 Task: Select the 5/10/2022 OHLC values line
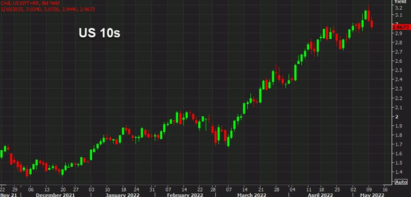[x=48, y=9]
